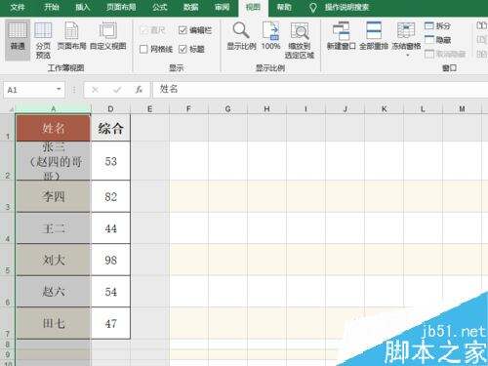Select the cell containing 李四
Viewport: 488px width, 366px height.
point(54,196)
